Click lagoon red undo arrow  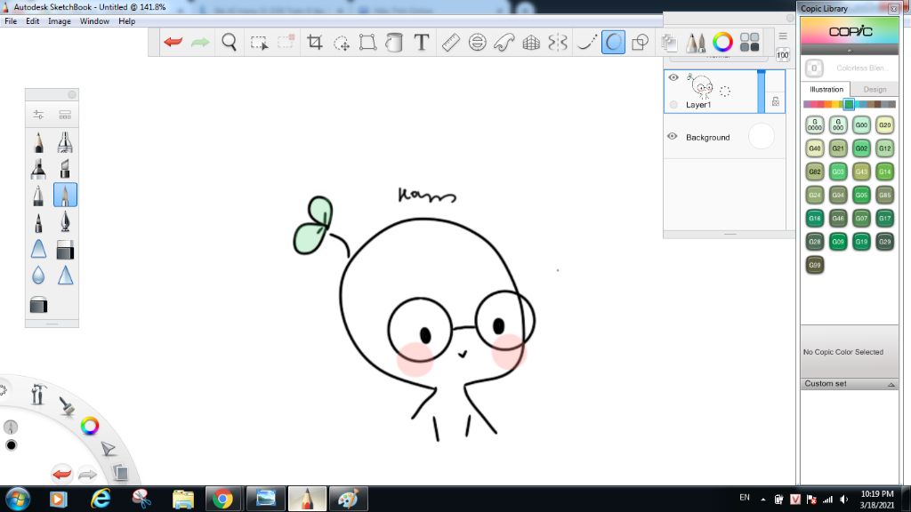(x=61, y=474)
